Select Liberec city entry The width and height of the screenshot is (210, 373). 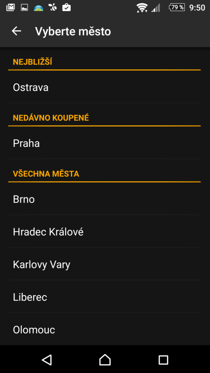point(104,297)
